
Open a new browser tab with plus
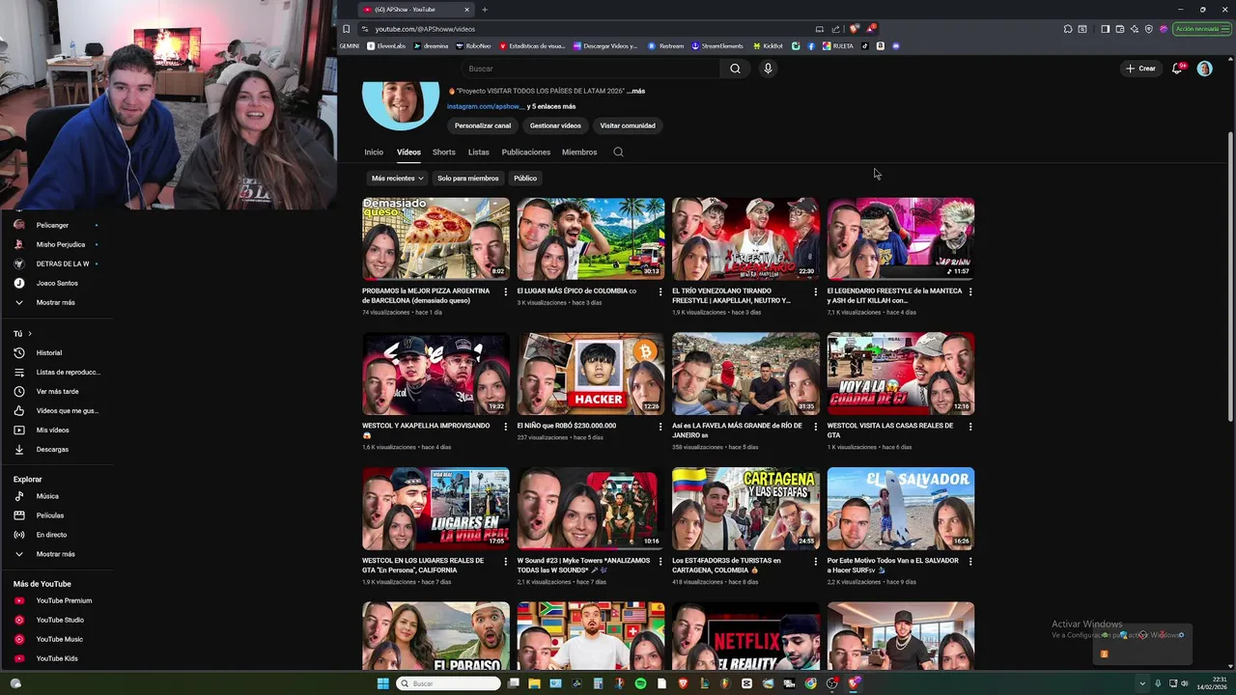(485, 10)
